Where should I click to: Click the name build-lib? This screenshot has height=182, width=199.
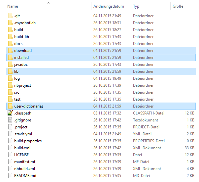point(21,37)
